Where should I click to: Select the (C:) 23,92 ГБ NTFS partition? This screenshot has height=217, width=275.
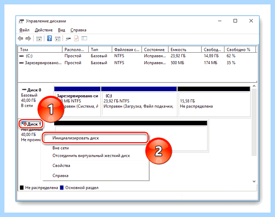pyautogui.click(x=139, y=101)
